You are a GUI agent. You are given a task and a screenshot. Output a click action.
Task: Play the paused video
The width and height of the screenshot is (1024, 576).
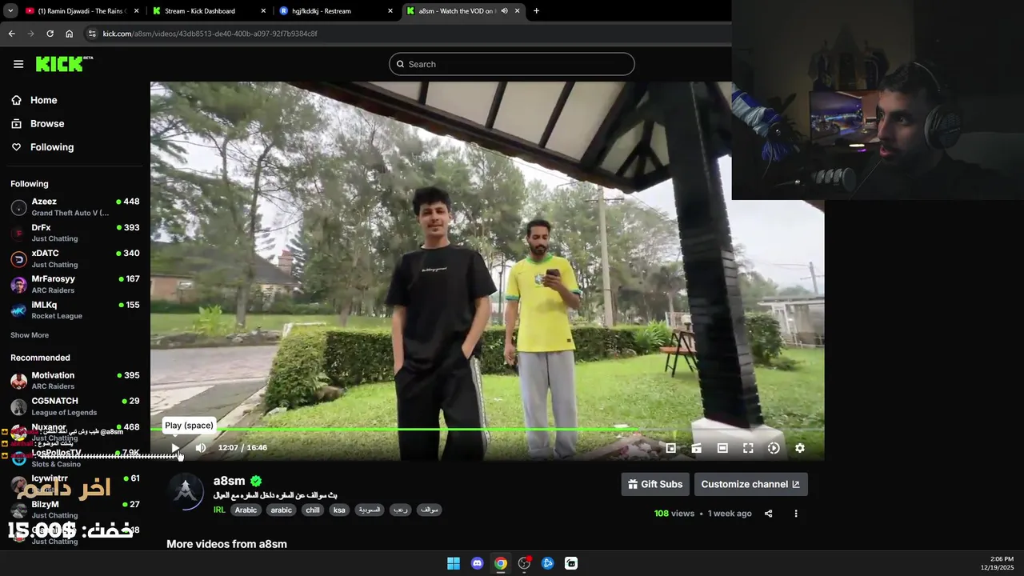tap(175, 448)
